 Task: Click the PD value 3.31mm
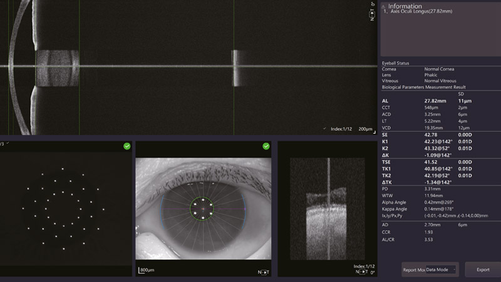coord(432,189)
